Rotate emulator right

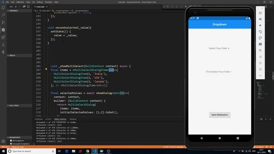tap(260, 38)
